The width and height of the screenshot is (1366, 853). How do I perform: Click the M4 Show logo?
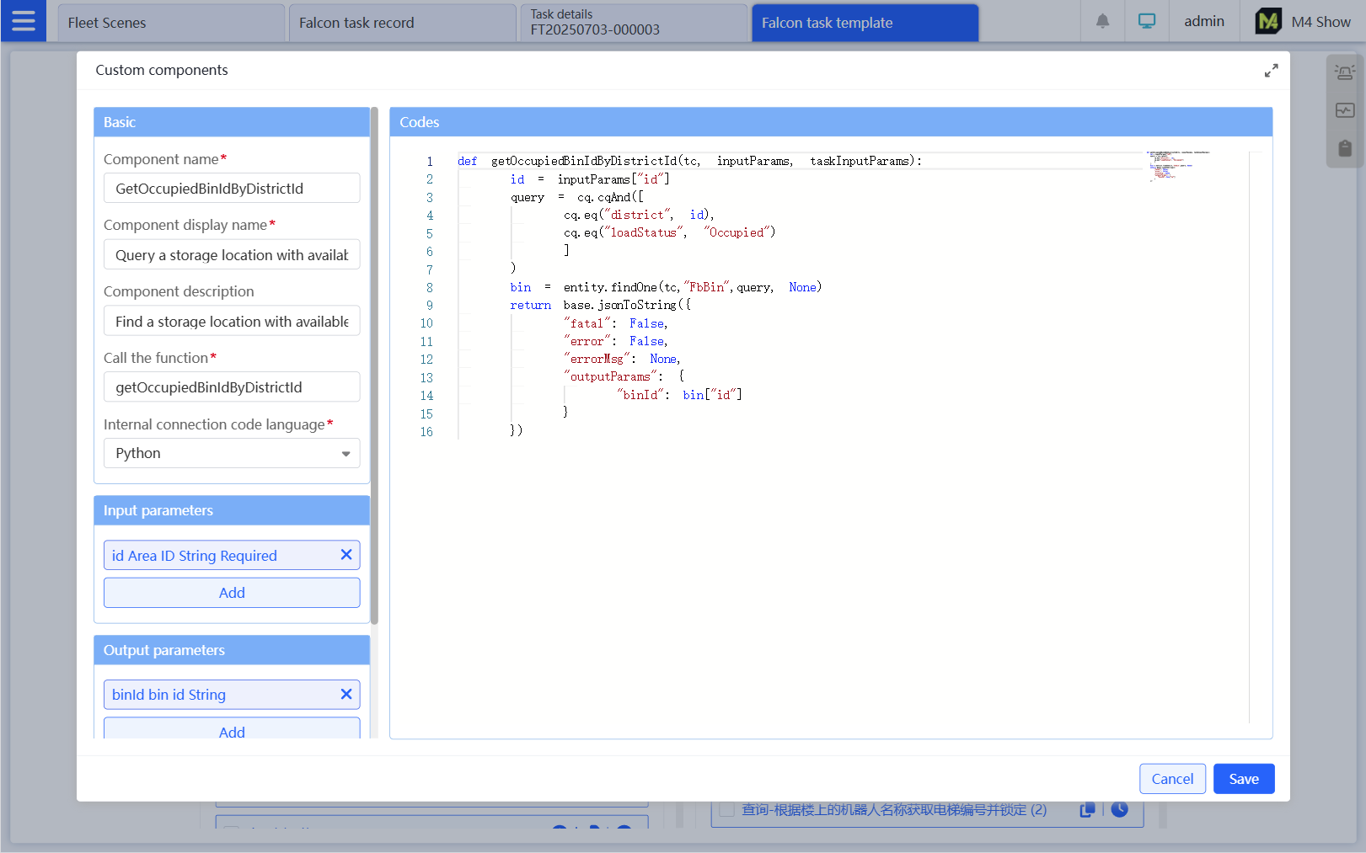pos(1267,22)
